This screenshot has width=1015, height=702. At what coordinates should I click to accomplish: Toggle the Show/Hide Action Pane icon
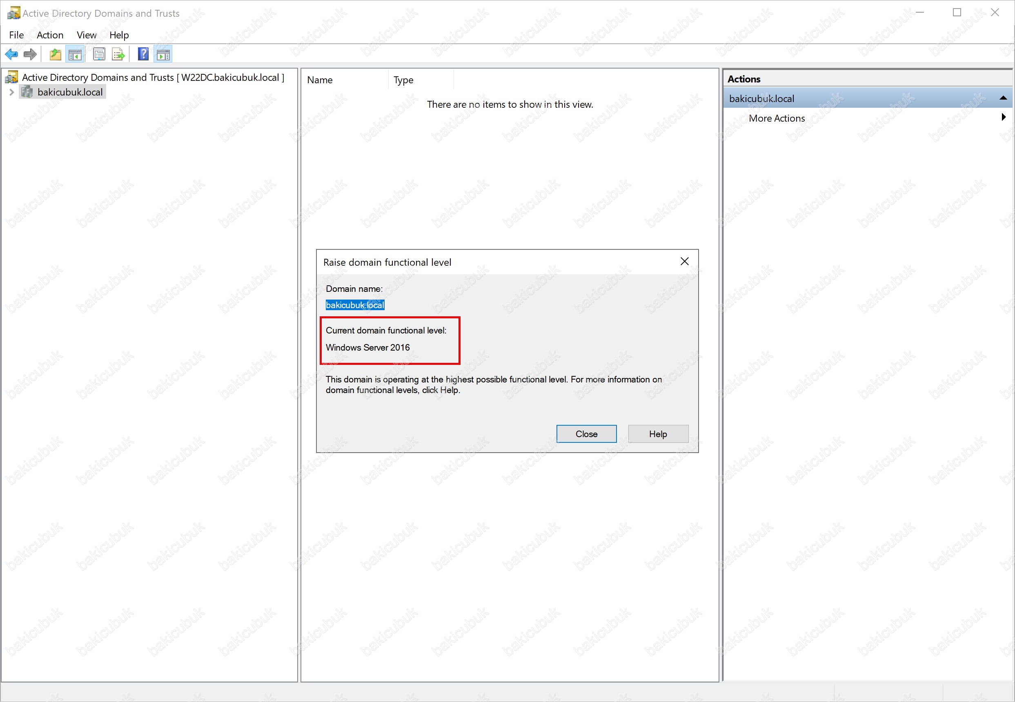pos(163,55)
